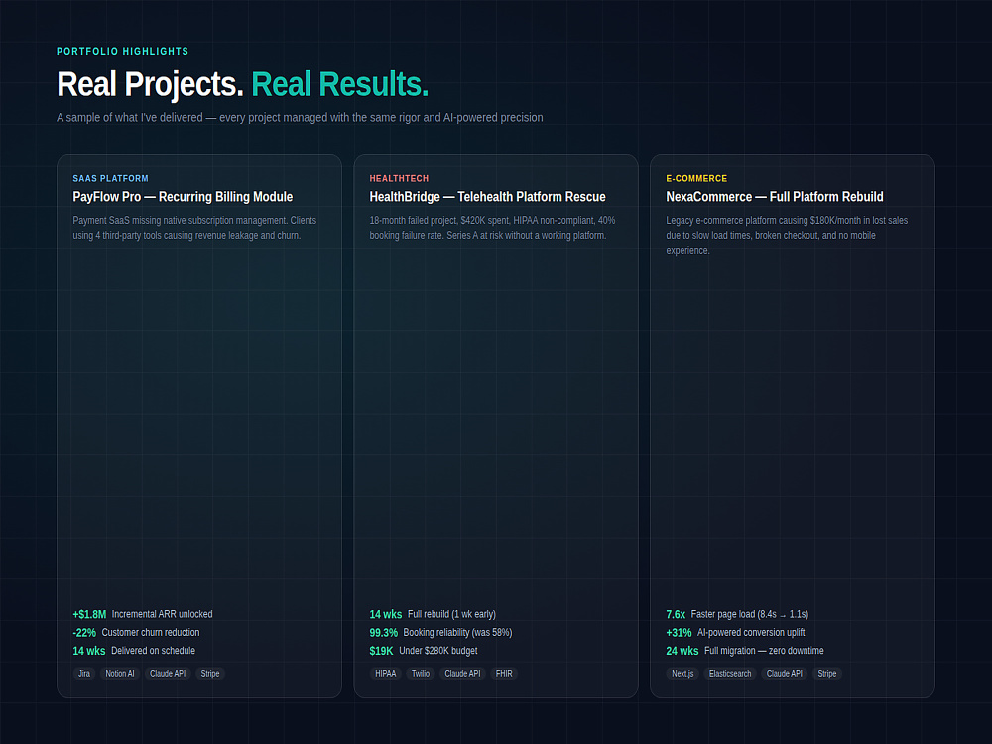Click the PayFlow Pro description about subscription management
This screenshot has height=744, width=992.
[194, 228]
